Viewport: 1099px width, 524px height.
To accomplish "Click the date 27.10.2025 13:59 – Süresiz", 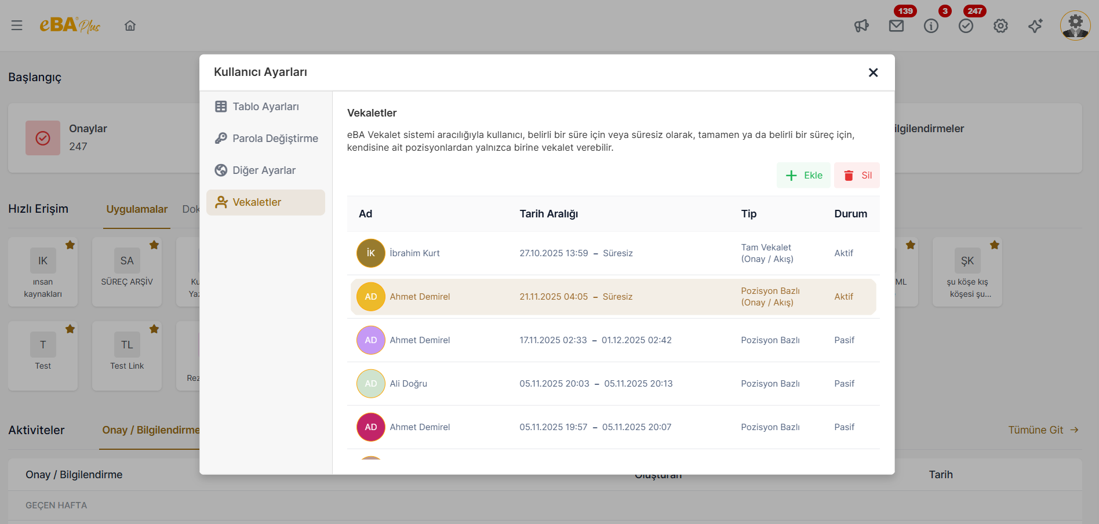I will (x=576, y=253).
